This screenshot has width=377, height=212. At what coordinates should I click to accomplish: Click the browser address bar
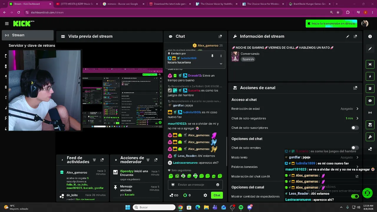177,12
